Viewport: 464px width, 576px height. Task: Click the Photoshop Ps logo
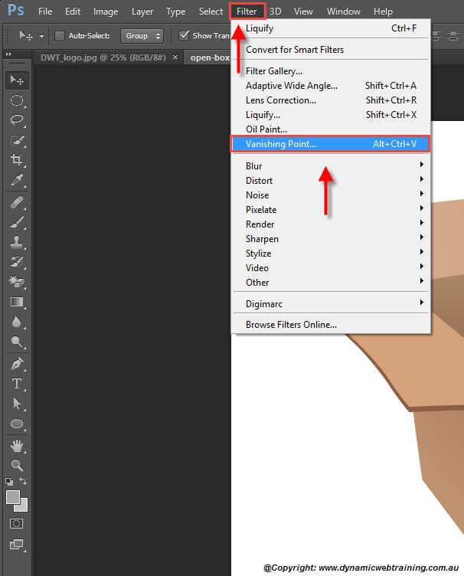click(x=16, y=10)
